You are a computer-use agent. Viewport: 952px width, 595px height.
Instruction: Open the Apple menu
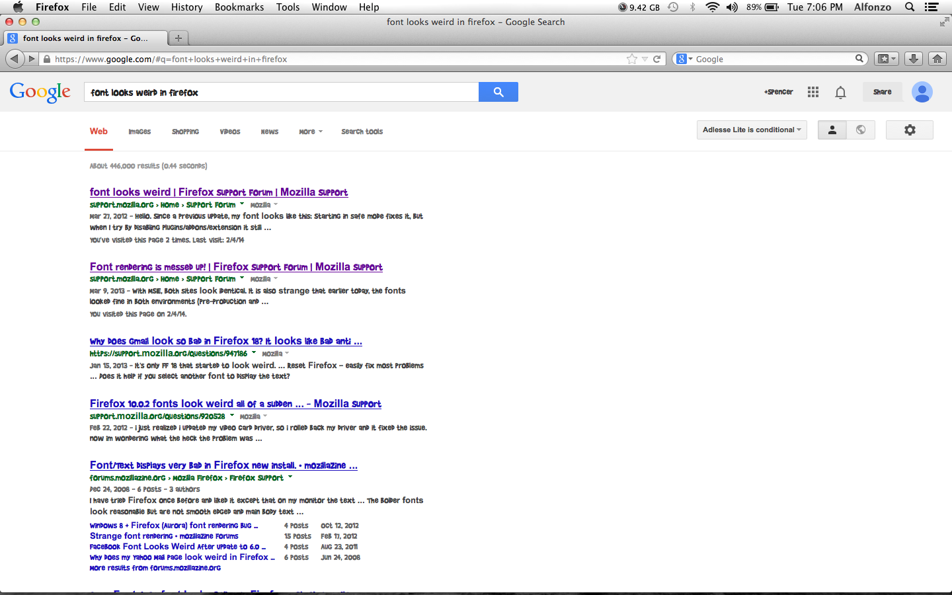[18, 7]
